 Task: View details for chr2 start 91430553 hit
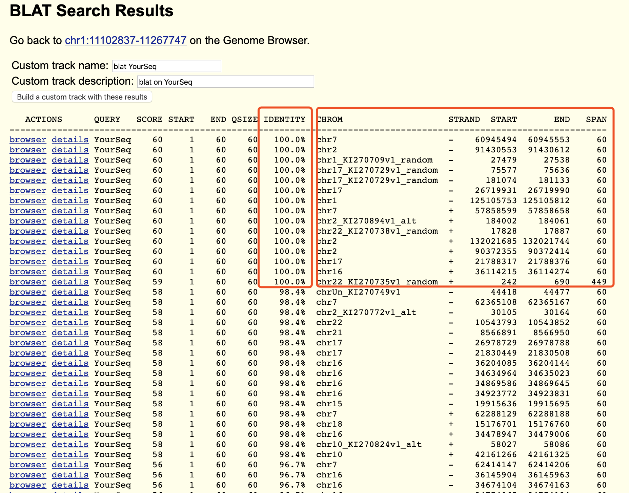click(70, 150)
